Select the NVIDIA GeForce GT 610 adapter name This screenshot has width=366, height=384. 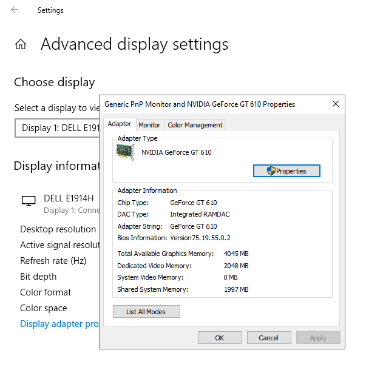click(177, 152)
